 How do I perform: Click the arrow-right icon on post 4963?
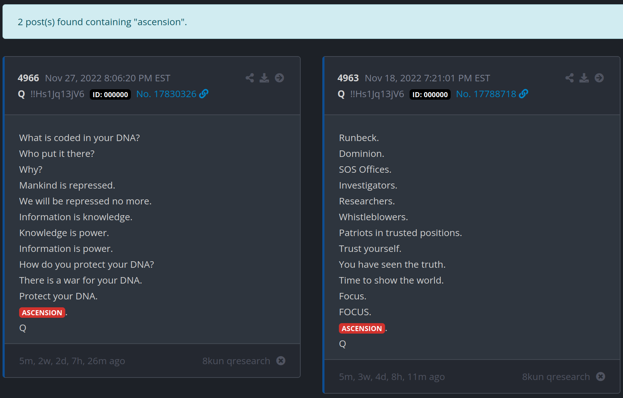coord(599,78)
